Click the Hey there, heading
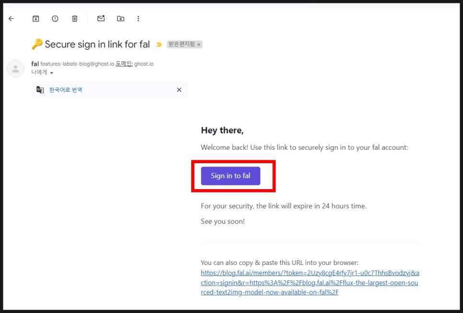 (222, 130)
